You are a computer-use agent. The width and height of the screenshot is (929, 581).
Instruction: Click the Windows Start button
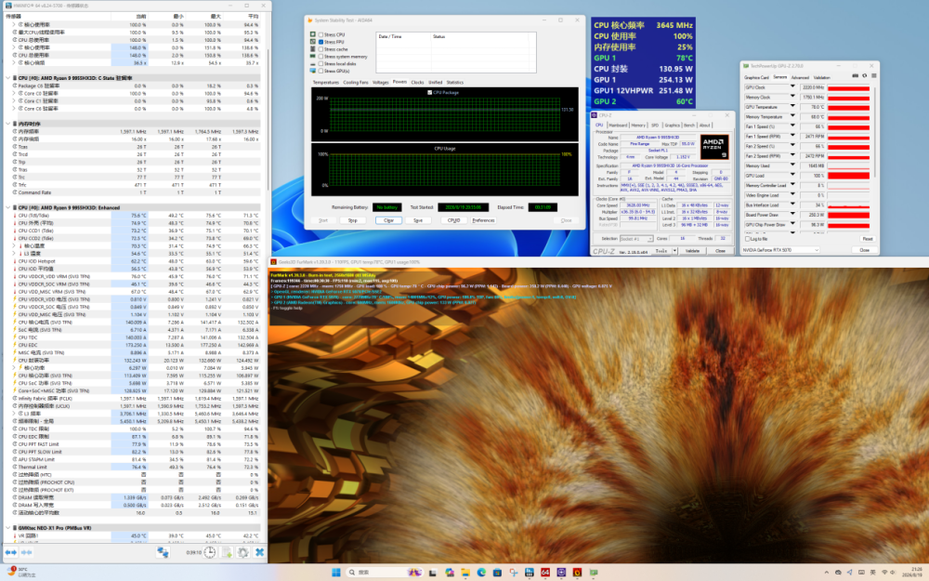pos(336,572)
